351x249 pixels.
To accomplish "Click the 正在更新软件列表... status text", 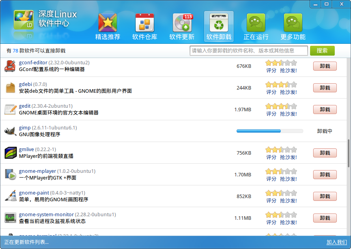I will pos(26,242).
